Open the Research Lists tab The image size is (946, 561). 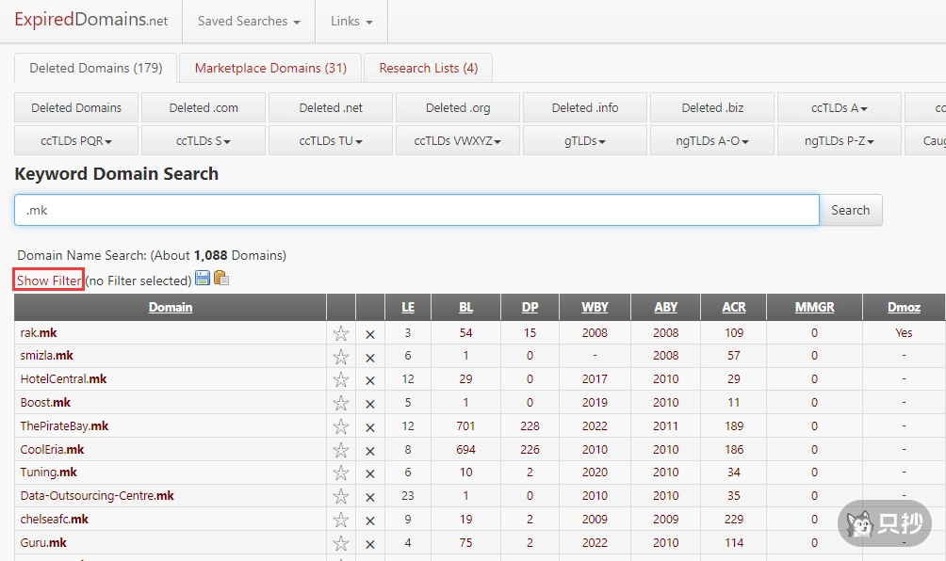coord(428,68)
